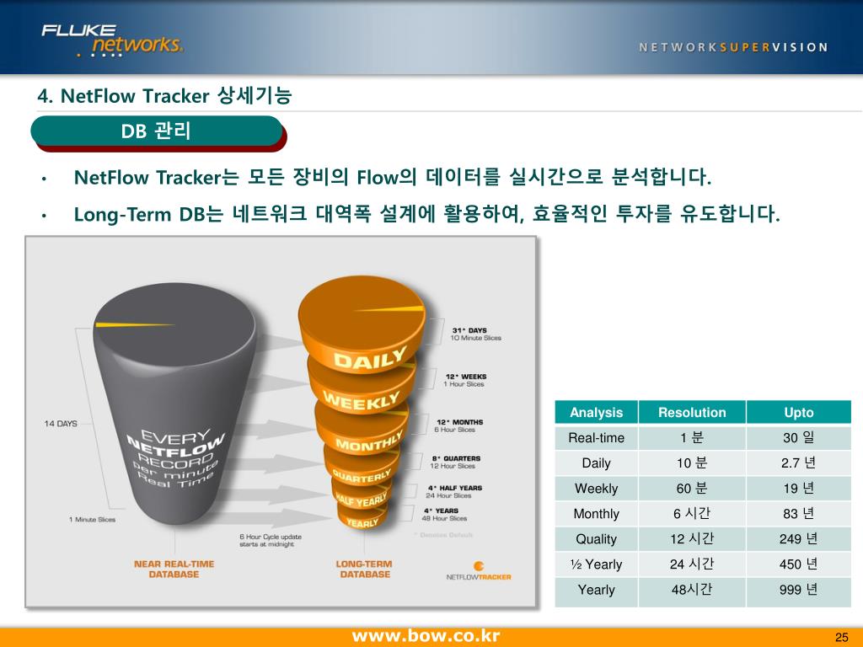Image resolution: width=863 pixels, height=647 pixels.
Task: Open the www.bow.co.kr link
Action: pos(426,636)
